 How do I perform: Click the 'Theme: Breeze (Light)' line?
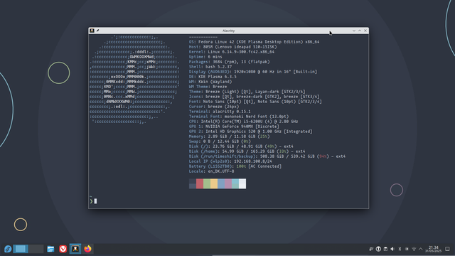point(247,92)
